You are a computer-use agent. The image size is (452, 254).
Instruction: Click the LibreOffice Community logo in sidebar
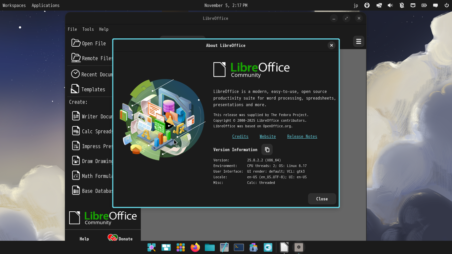pos(103,218)
